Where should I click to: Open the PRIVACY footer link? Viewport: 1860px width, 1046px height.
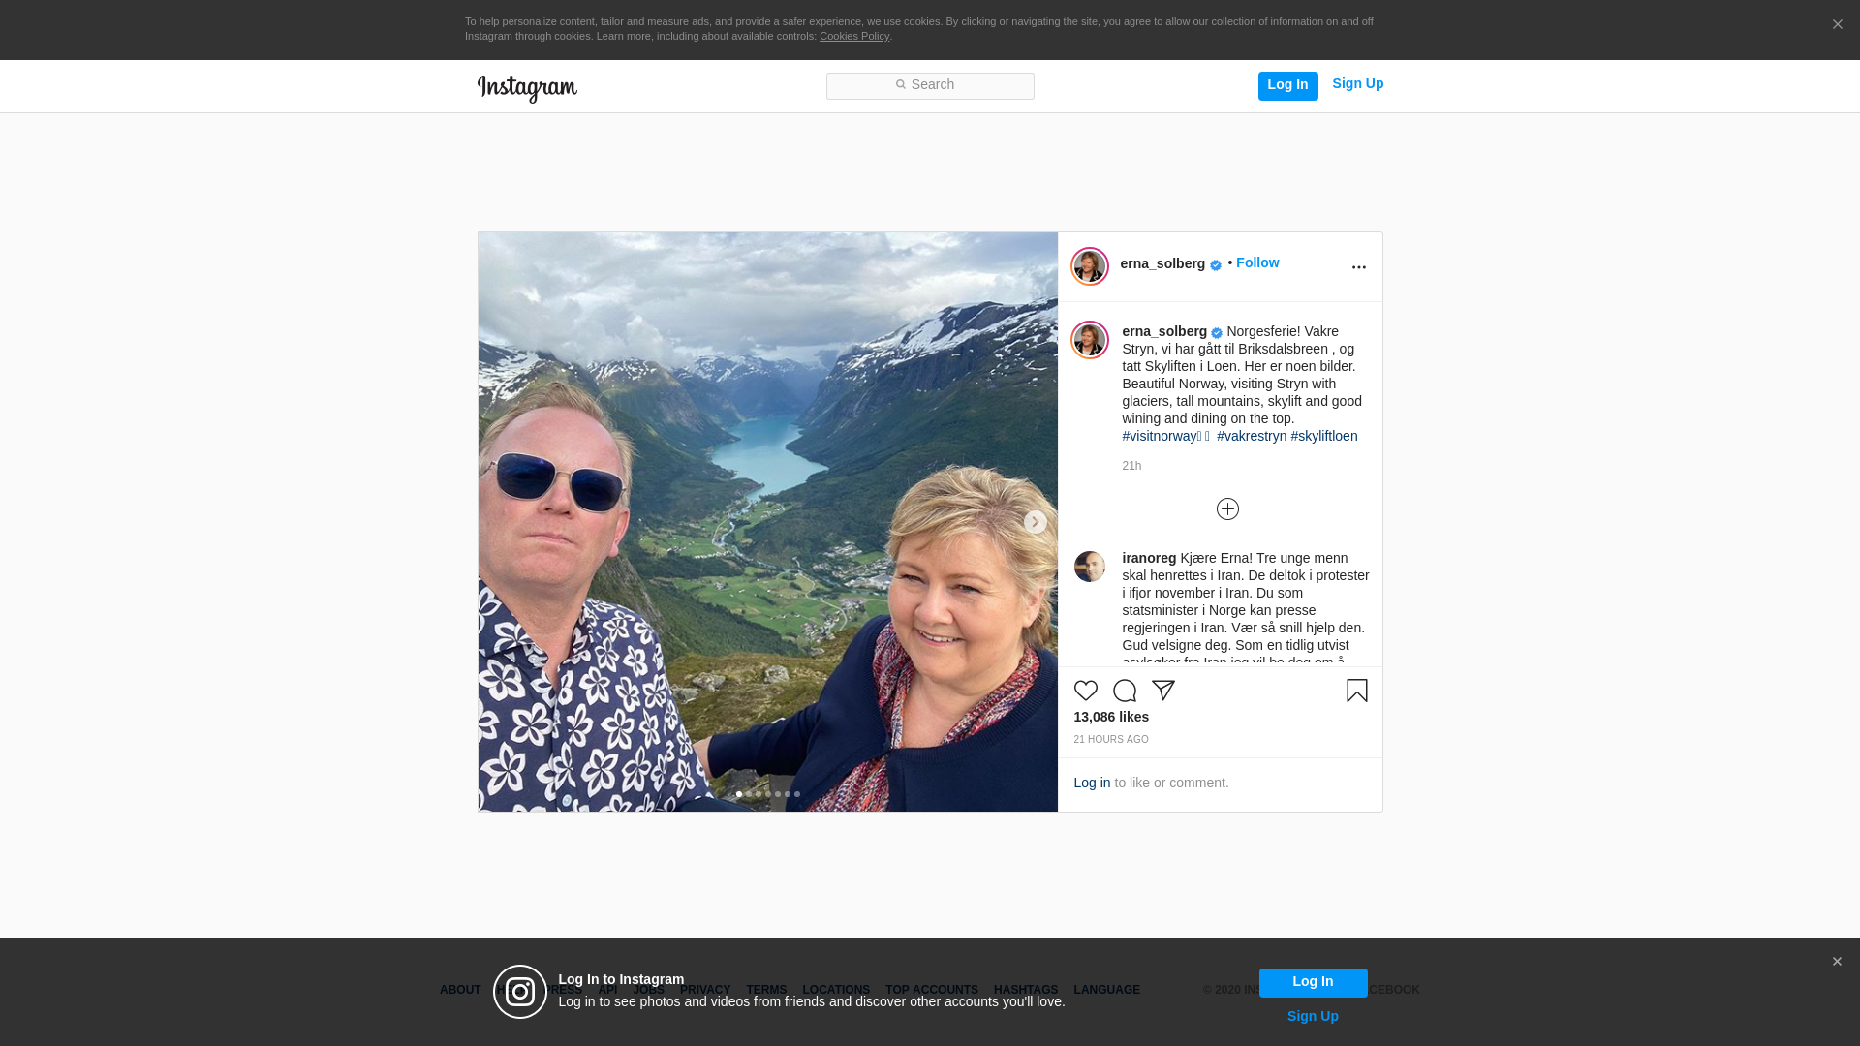(x=705, y=990)
